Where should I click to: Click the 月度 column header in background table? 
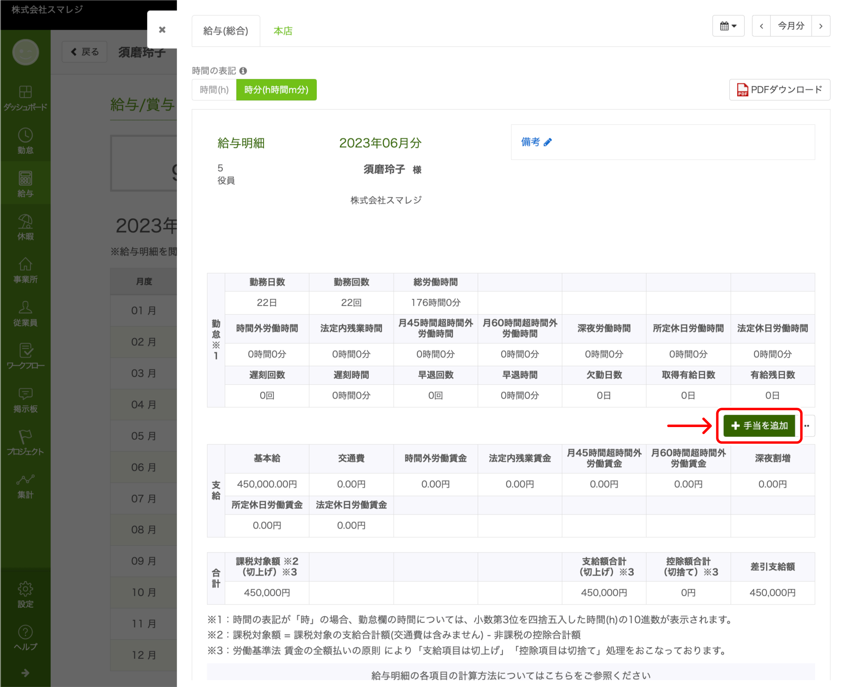(144, 281)
